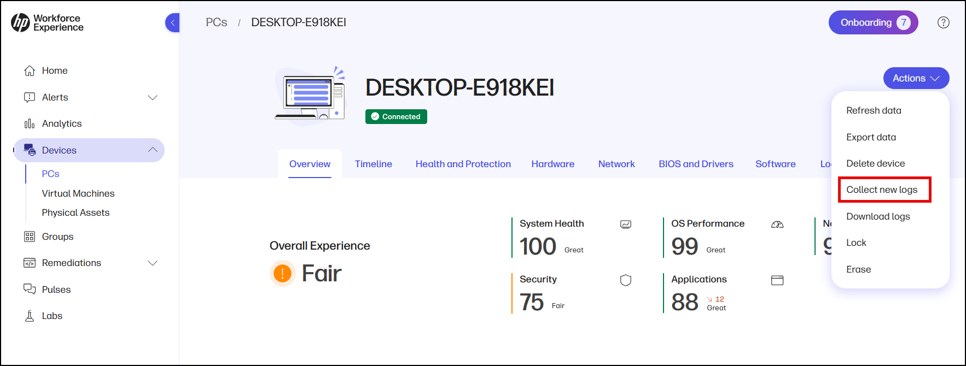This screenshot has width=966, height=366.
Task: Collapse the sidebar with the arrow button
Action: point(173,23)
